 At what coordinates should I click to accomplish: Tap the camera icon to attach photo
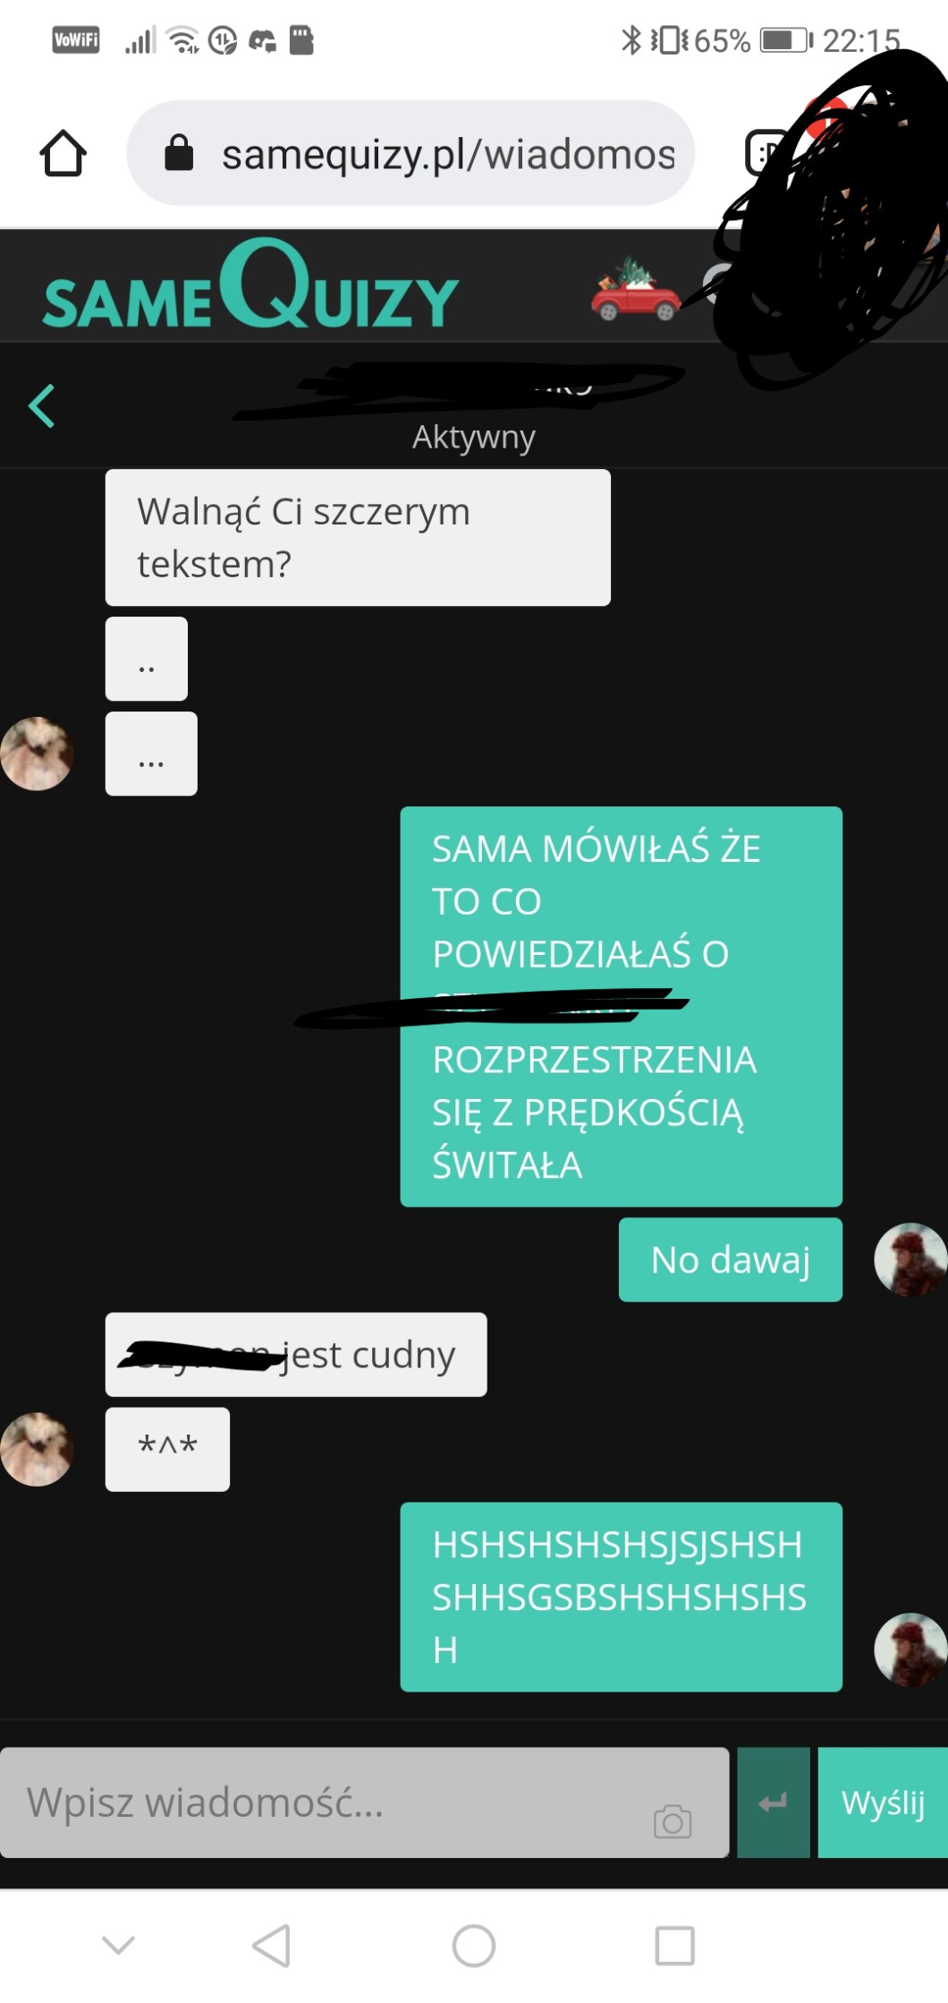673,1821
